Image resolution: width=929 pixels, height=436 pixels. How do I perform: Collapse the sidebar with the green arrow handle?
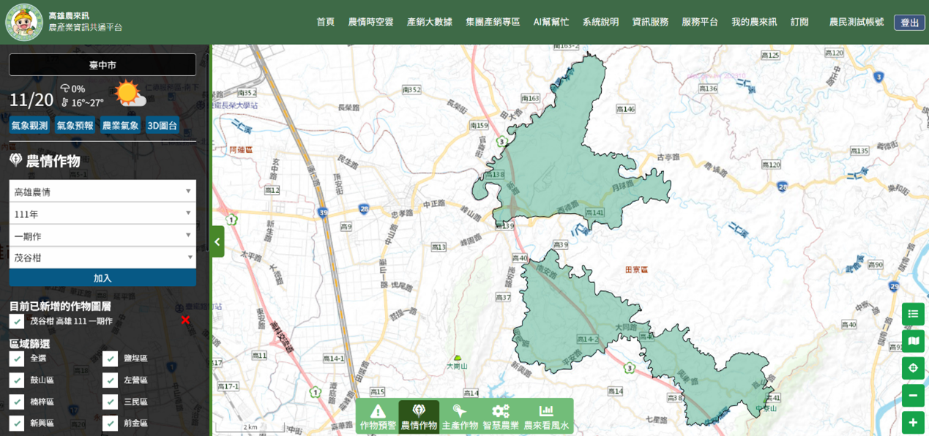217,241
